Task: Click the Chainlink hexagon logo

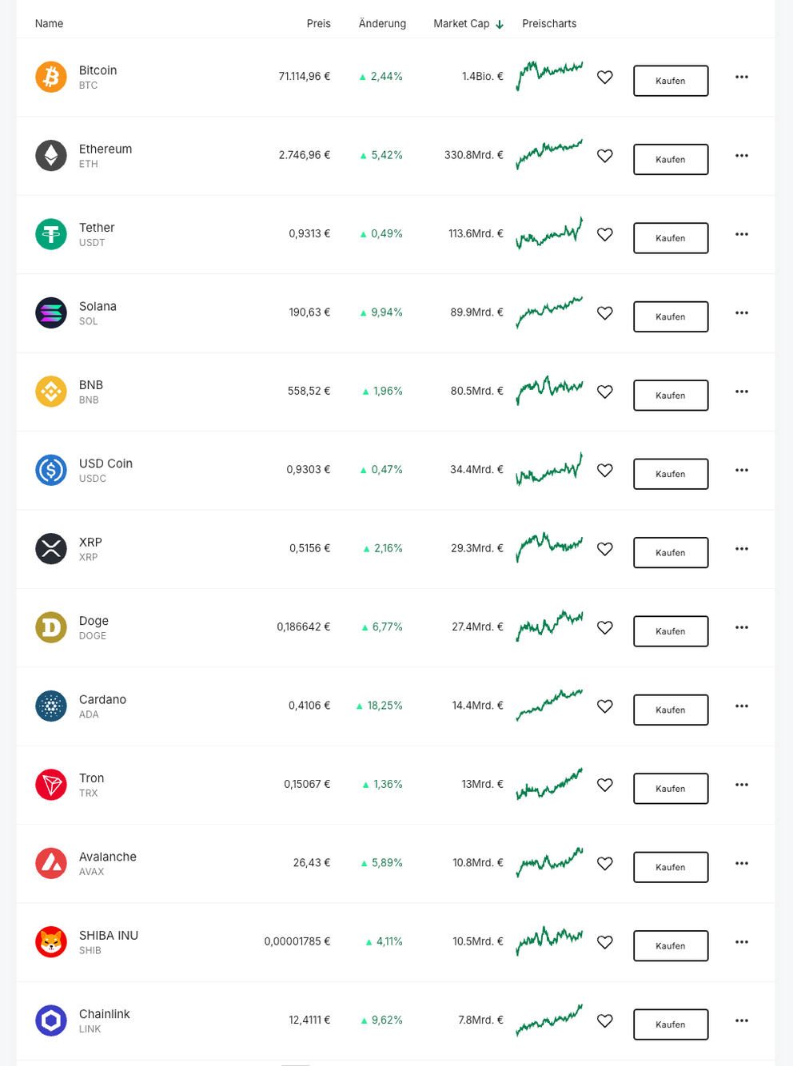Action: point(51,1020)
